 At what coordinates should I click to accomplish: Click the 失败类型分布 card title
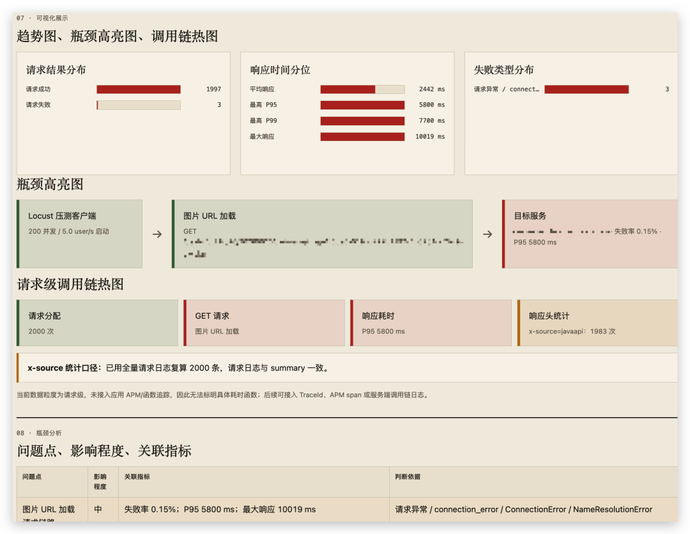[504, 70]
